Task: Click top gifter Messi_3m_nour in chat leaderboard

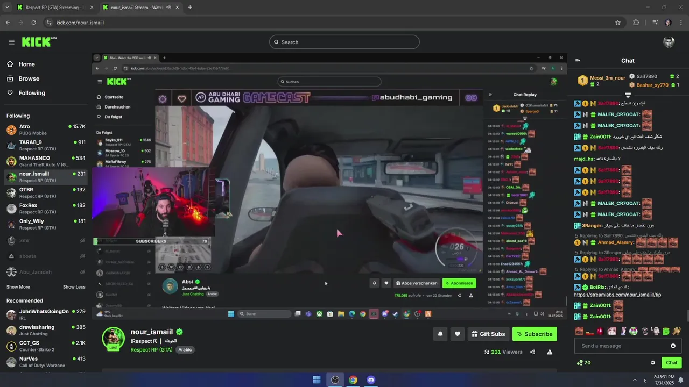Action: (x=607, y=78)
